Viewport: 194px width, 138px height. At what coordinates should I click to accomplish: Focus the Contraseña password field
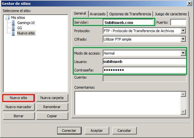point(144,70)
